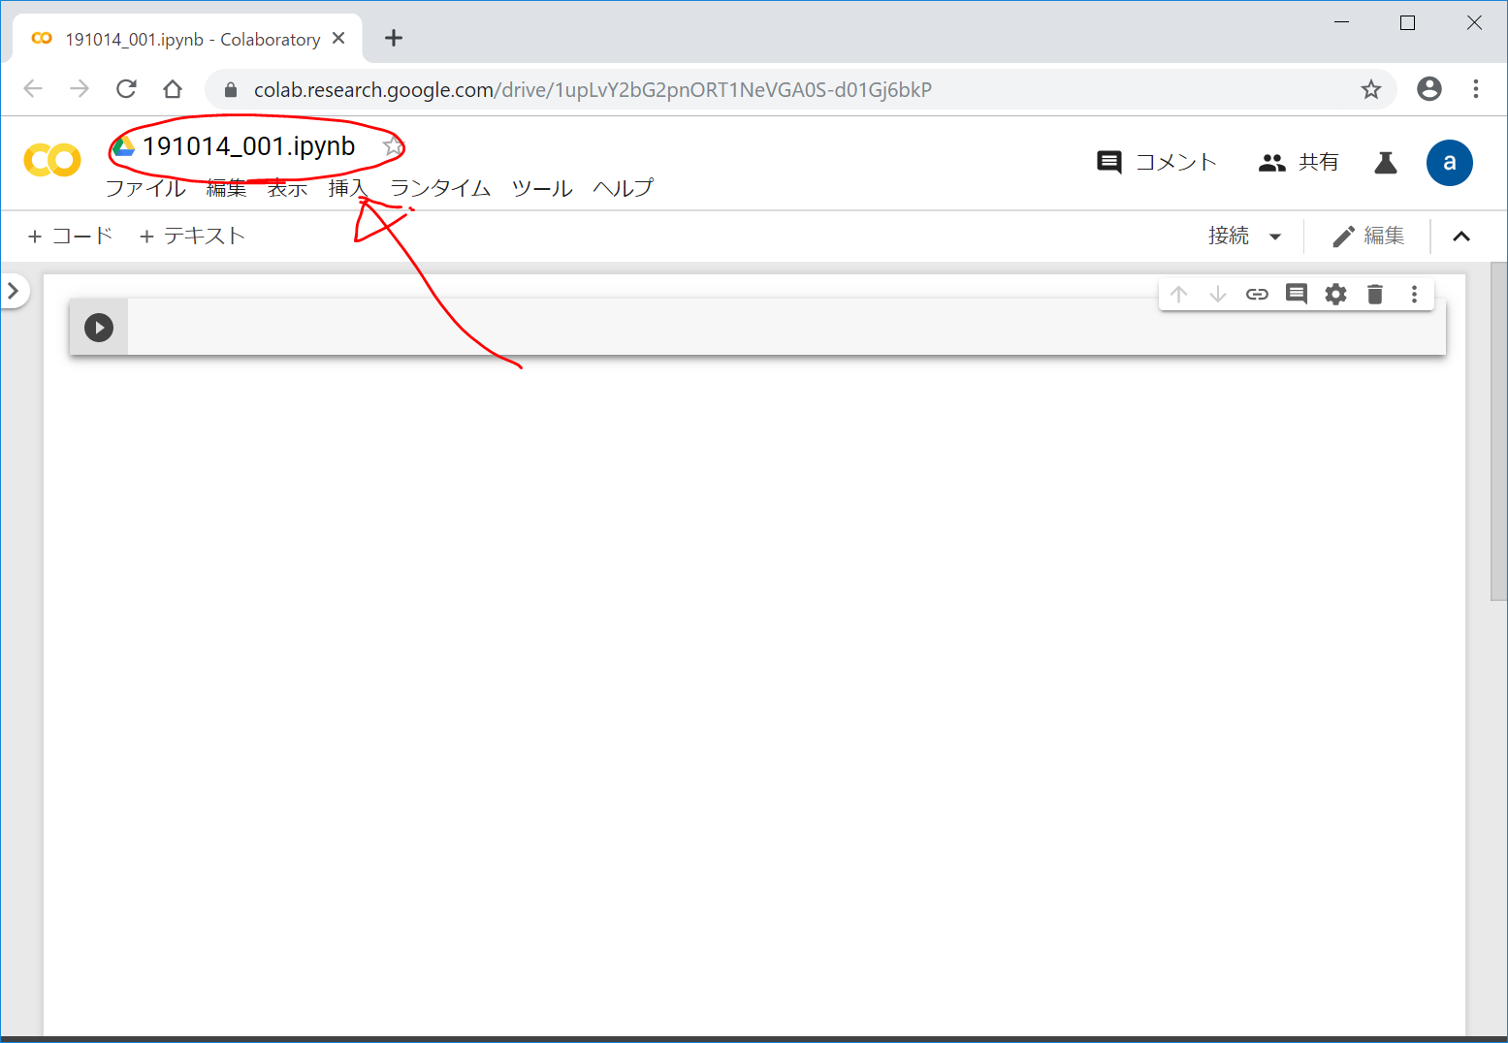1508x1043 pixels.
Task: Move cell down with arrow icon
Action: tap(1218, 295)
